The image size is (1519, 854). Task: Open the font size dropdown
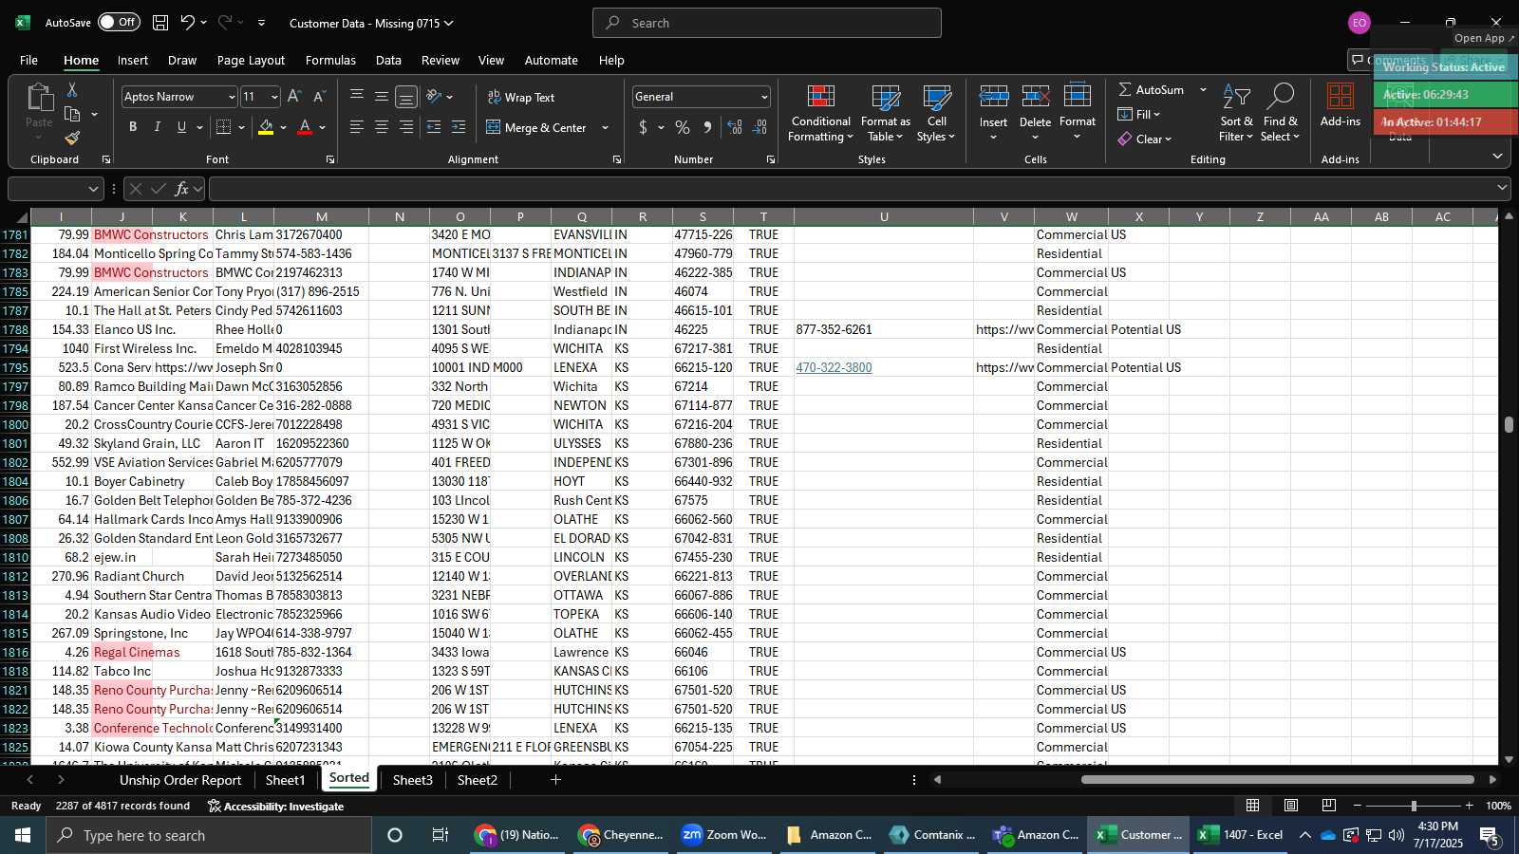[274, 97]
